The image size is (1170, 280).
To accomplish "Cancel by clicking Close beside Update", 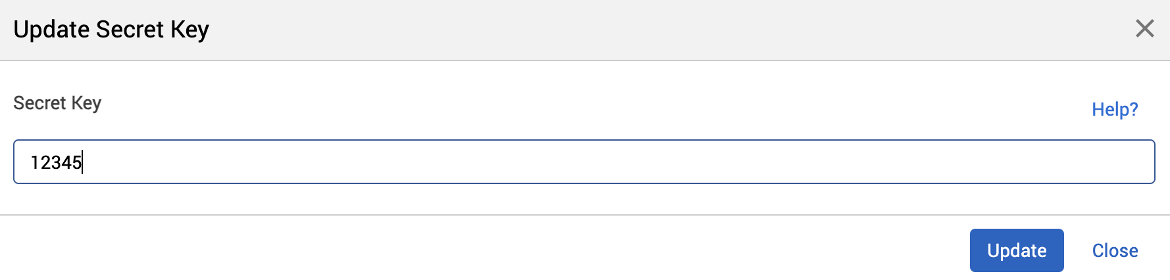I will [1115, 250].
